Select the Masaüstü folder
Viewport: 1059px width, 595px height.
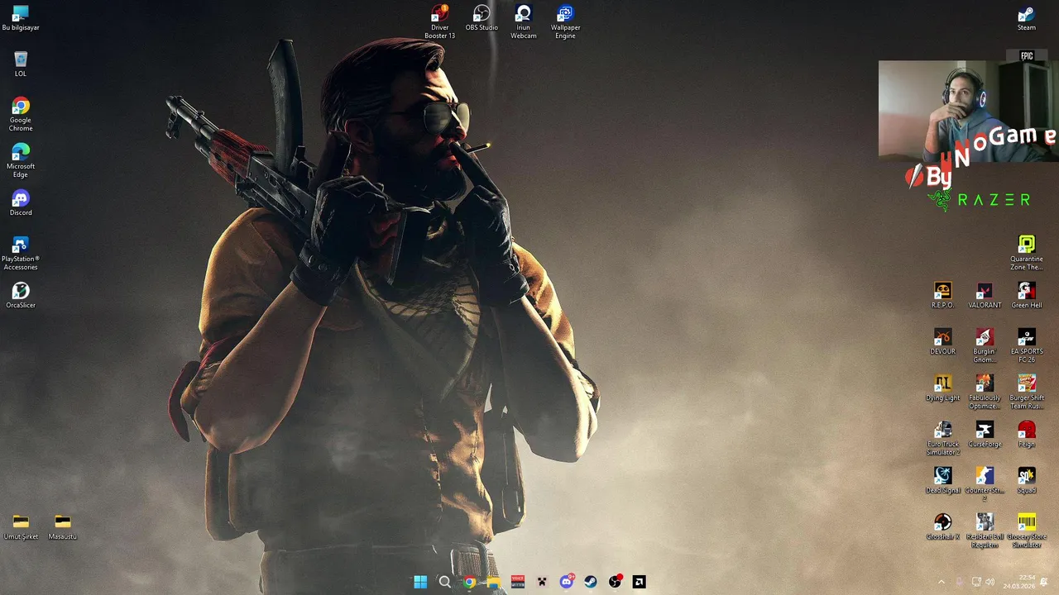coord(63,527)
